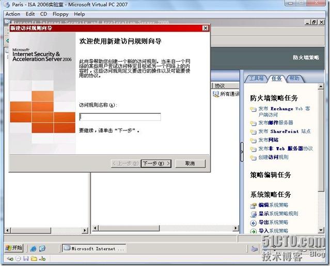This screenshot has height=266, width=330.
Task: Click the 导出系统策略 arrow icon
Action: [x=253, y=223]
